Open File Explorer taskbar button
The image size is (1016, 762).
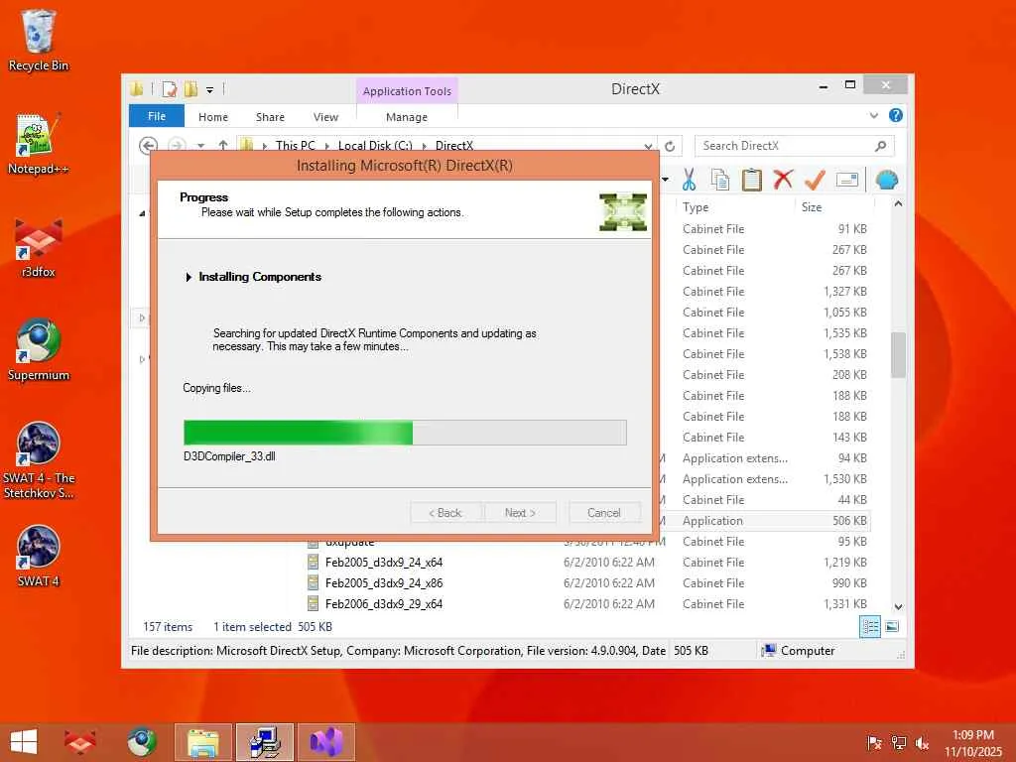point(202,742)
